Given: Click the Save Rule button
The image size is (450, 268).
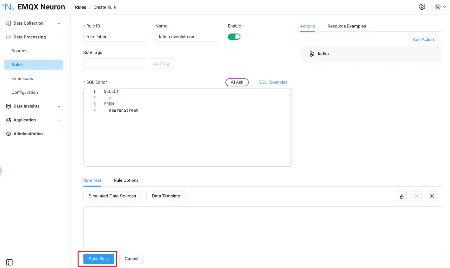Looking at the screenshot, I should (98, 259).
